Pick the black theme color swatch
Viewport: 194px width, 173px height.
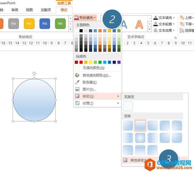click(x=81, y=31)
